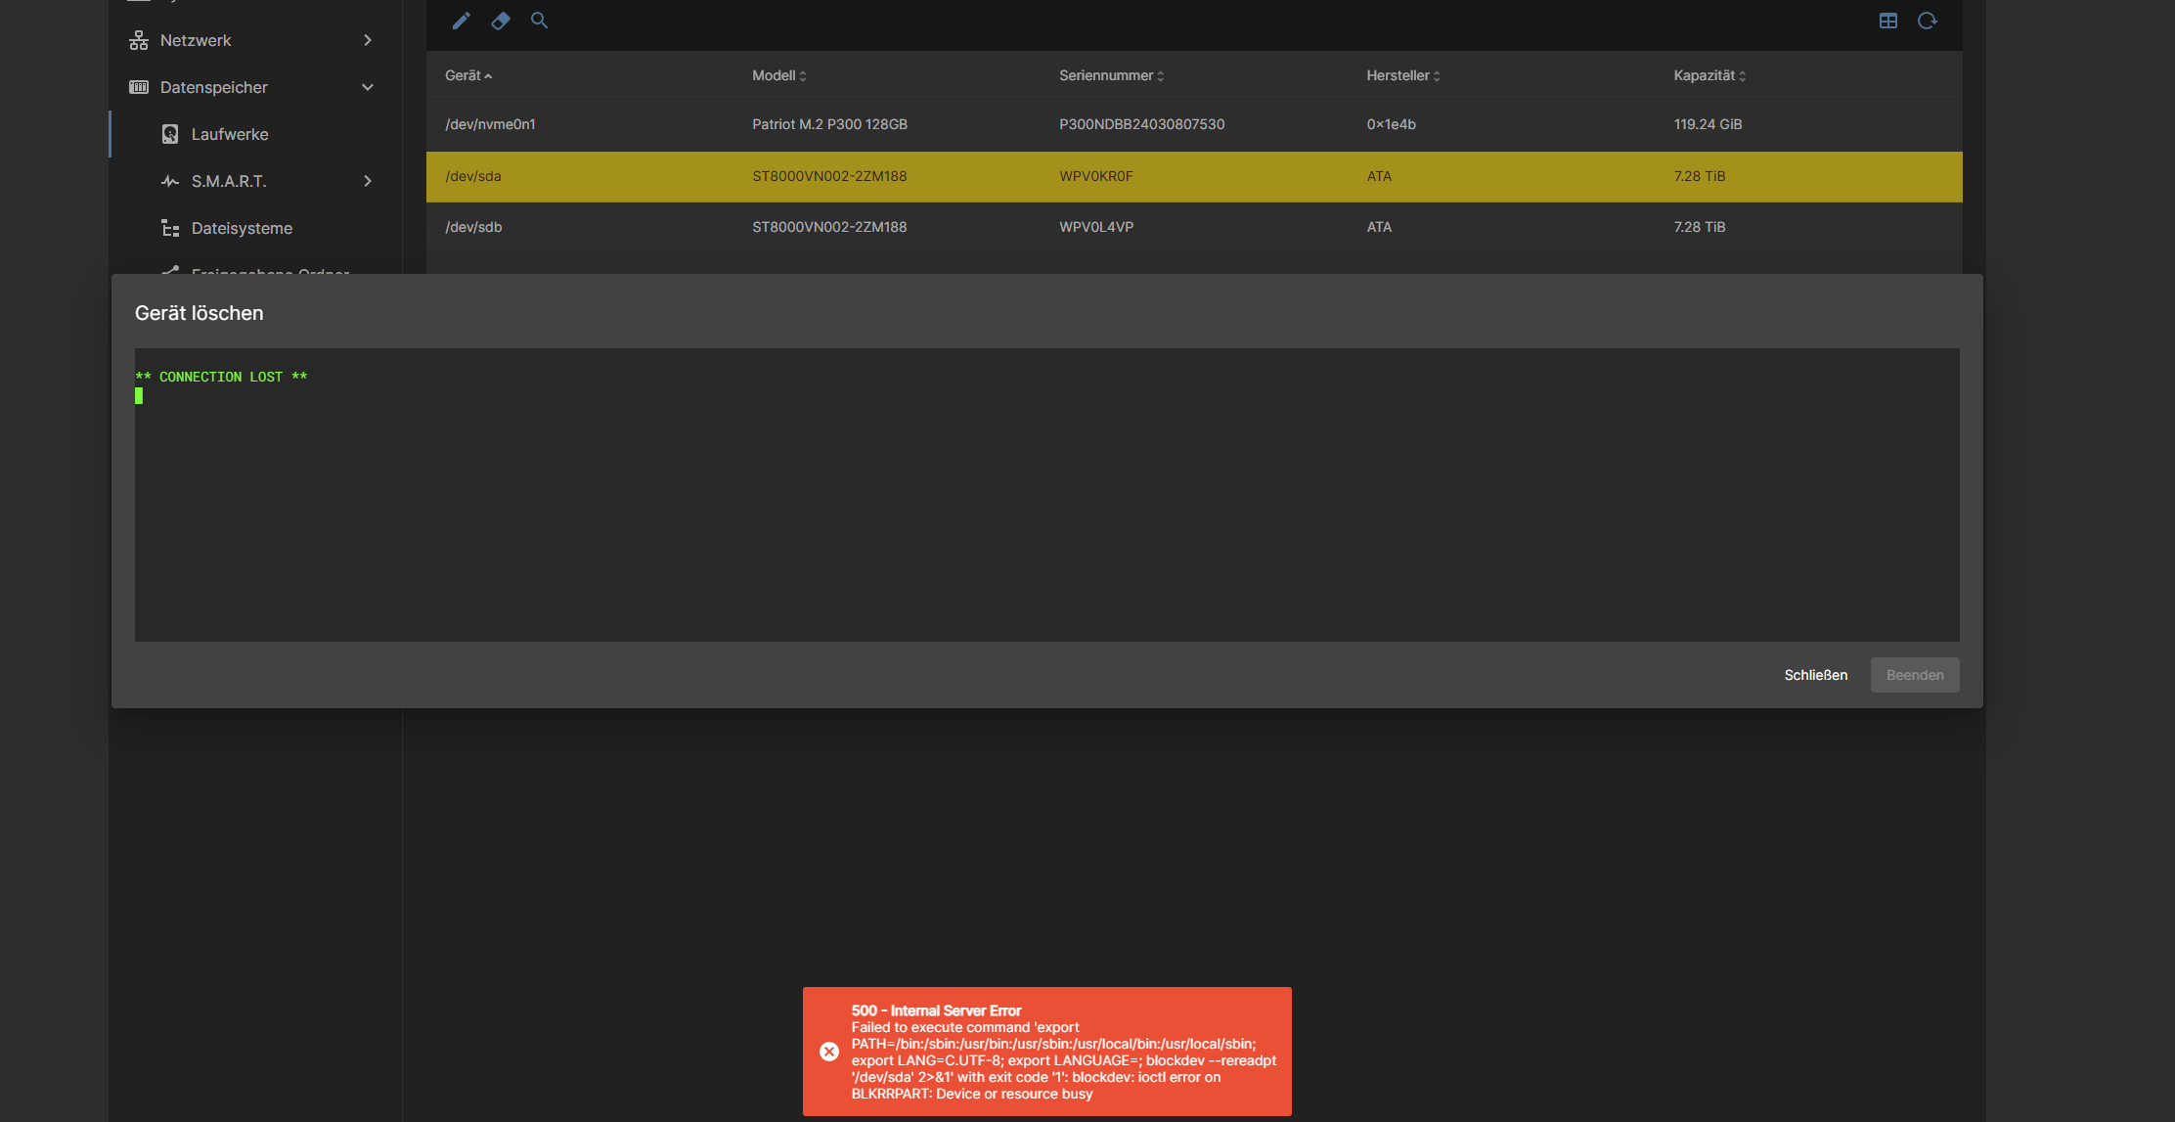The image size is (2175, 1122).
Task: Open Dateisysteme in the sidebar
Action: click(242, 228)
